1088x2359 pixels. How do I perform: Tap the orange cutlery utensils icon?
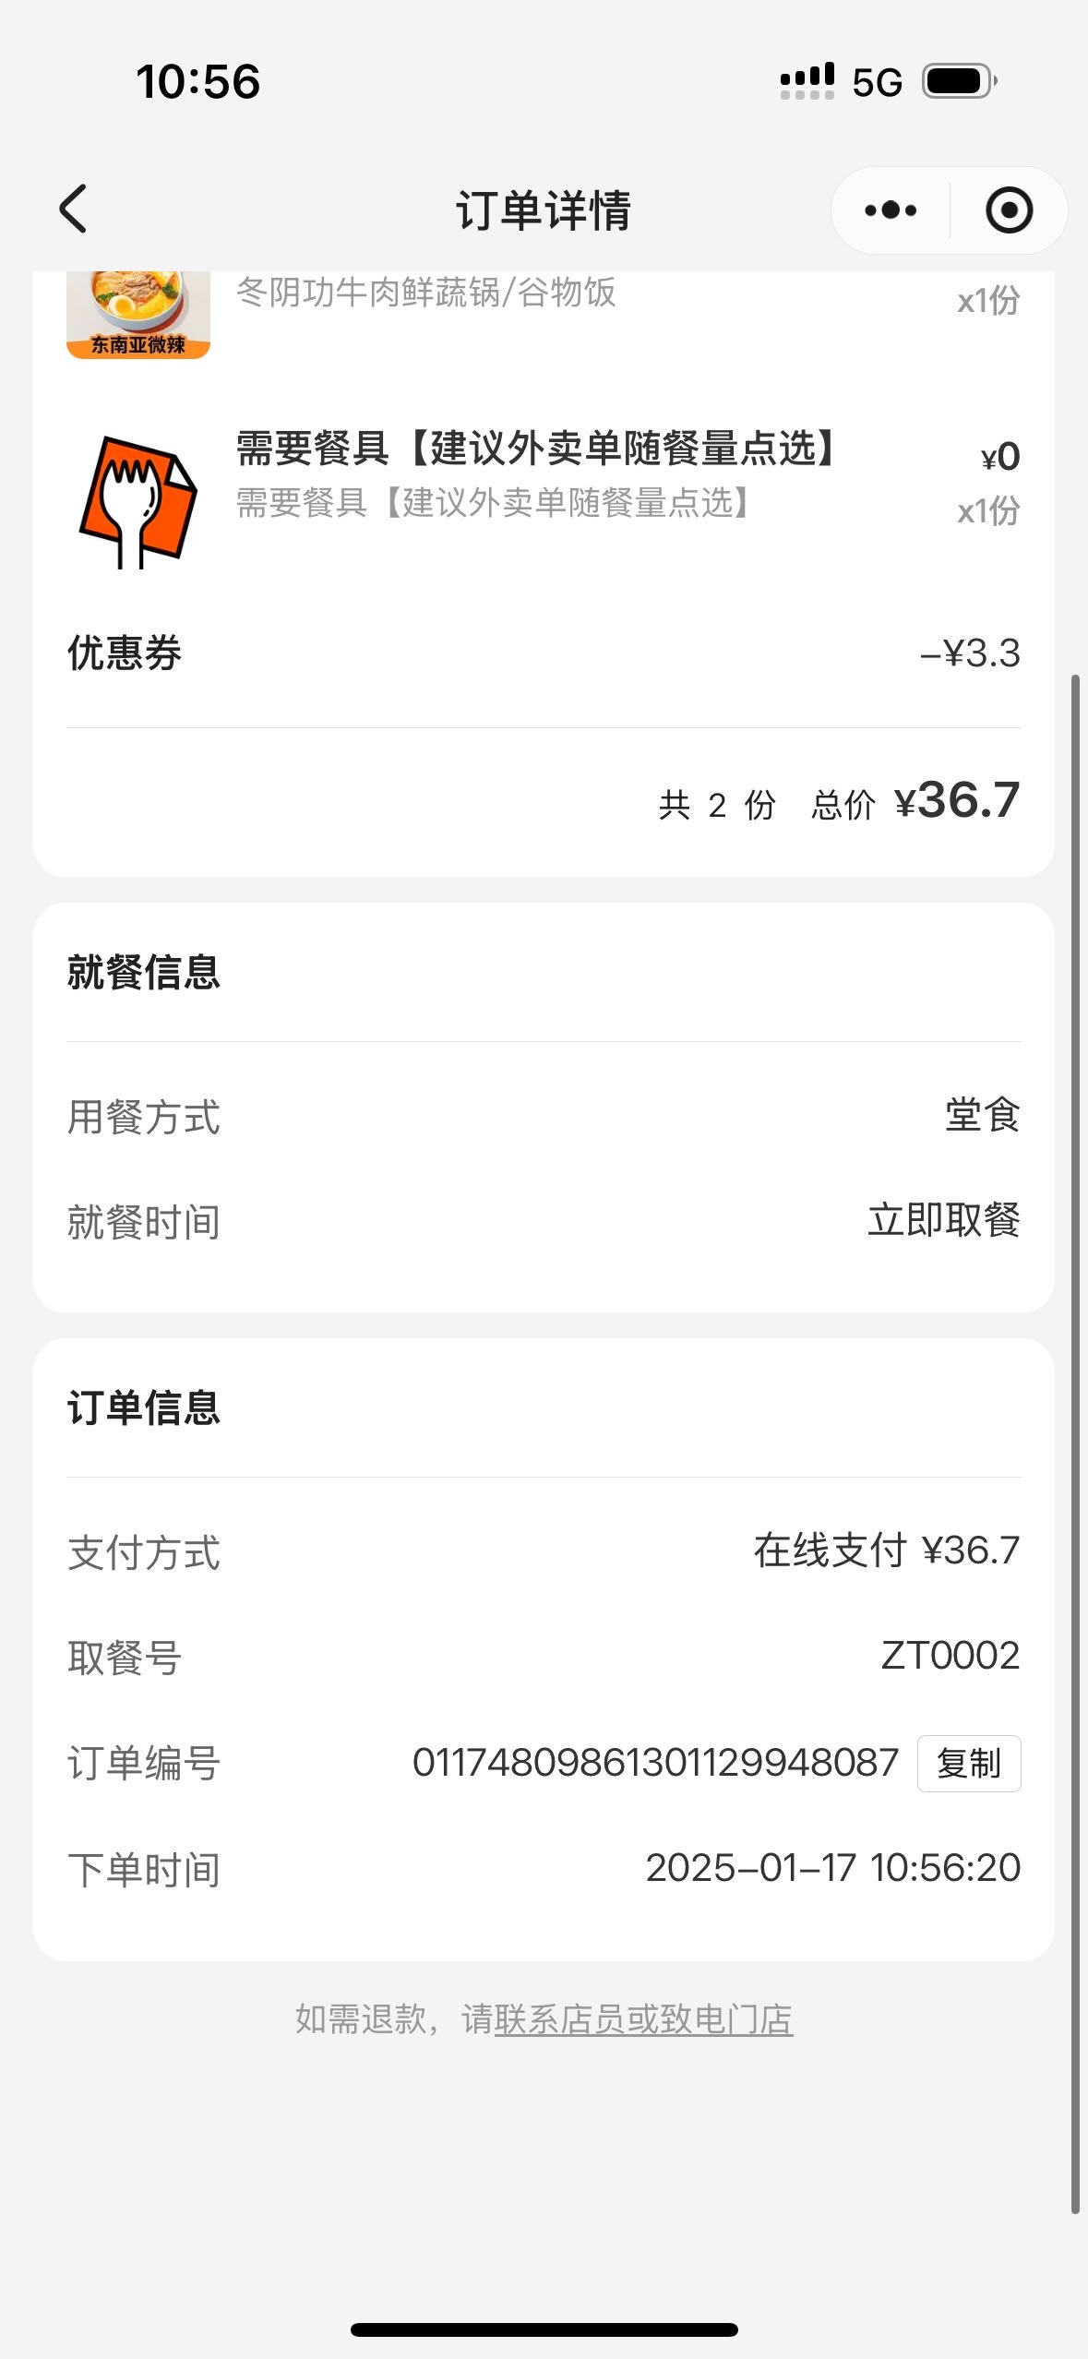point(138,501)
